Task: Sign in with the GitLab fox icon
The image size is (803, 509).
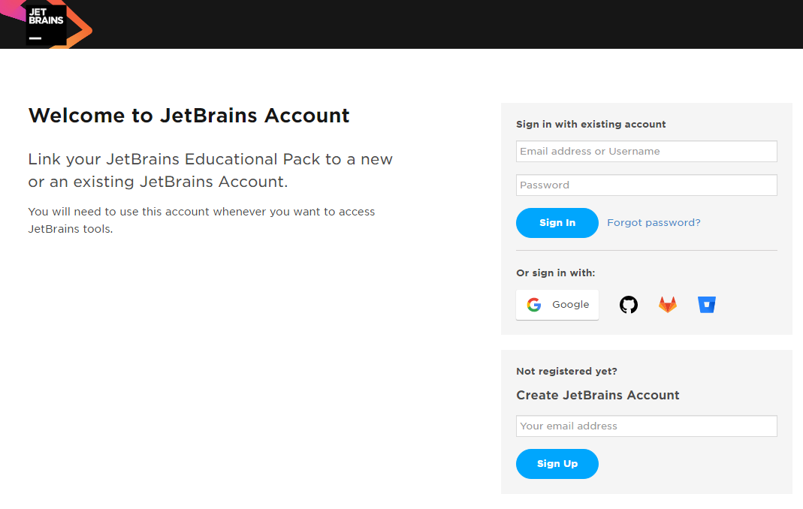Action: (668, 305)
